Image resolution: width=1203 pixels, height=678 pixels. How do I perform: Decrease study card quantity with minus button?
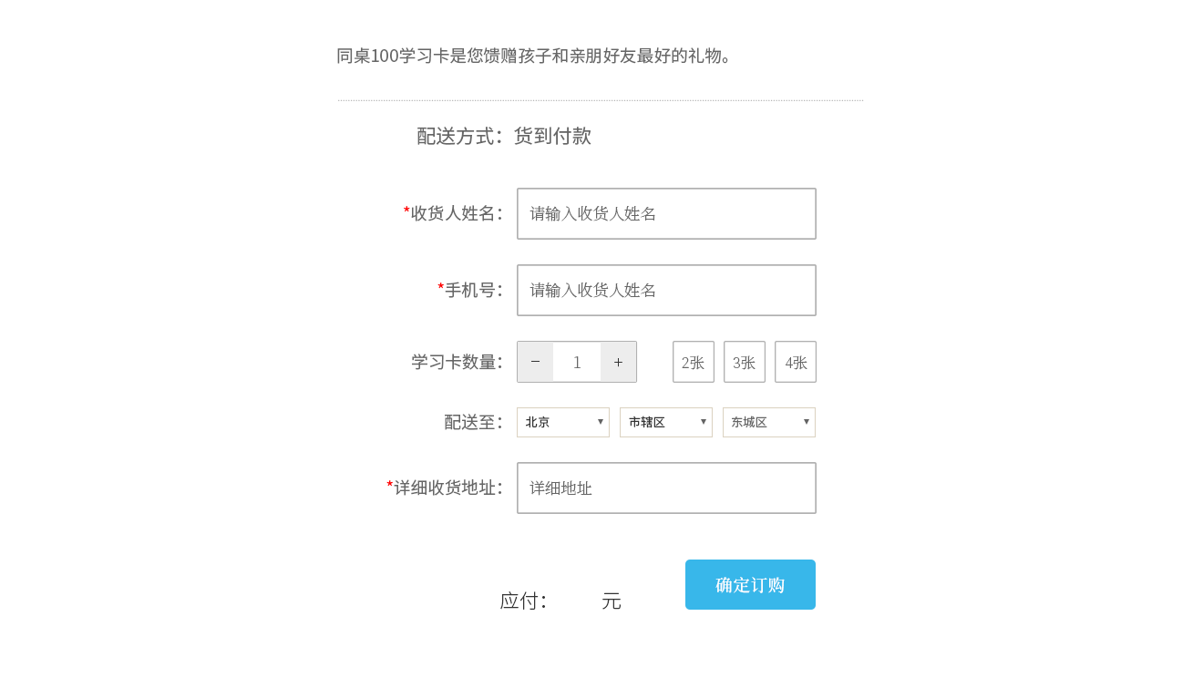click(535, 362)
